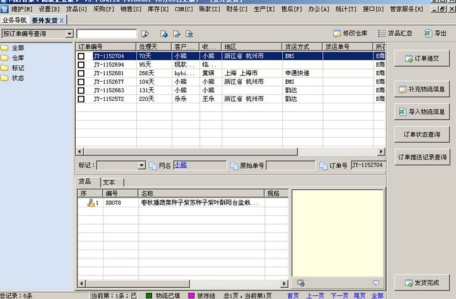
Task: Go to 下一页 next page link
Action: [340, 295]
